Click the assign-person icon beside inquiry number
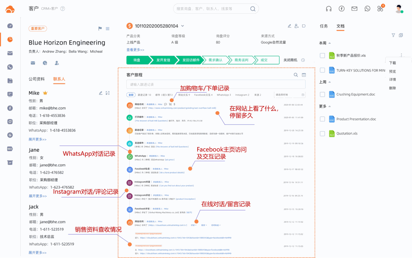 tap(296, 26)
